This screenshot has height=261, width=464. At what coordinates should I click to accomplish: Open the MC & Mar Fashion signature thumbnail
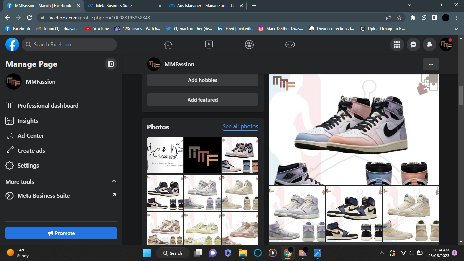[165, 155]
